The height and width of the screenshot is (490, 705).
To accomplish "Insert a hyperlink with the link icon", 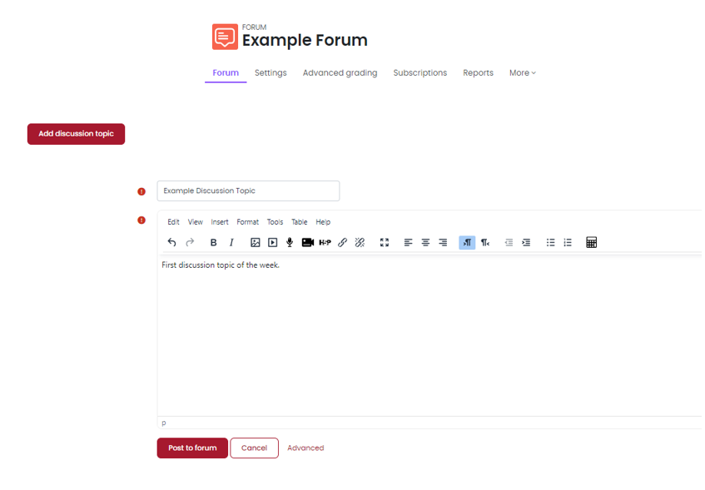I will (342, 242).
